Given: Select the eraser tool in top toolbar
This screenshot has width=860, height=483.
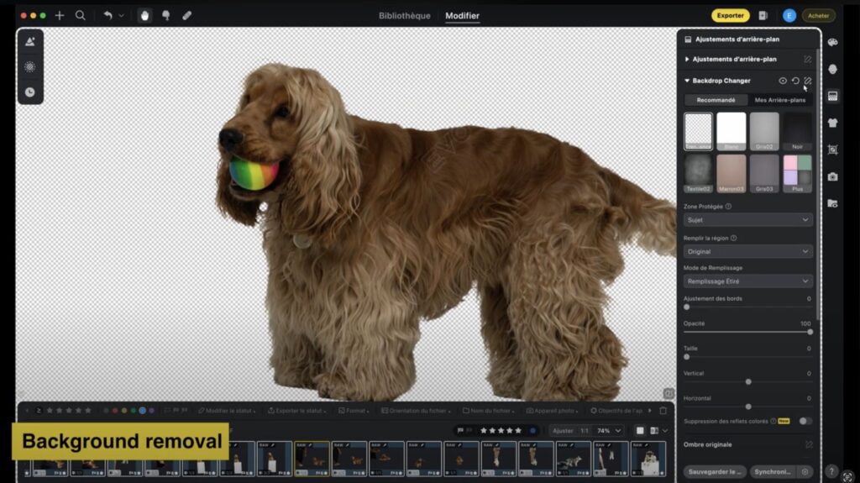Looking at the screenshot, I should coord(186,15).
